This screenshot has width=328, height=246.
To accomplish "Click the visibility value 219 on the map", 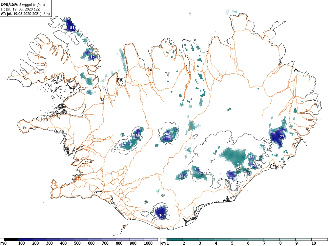I will 233,178.
